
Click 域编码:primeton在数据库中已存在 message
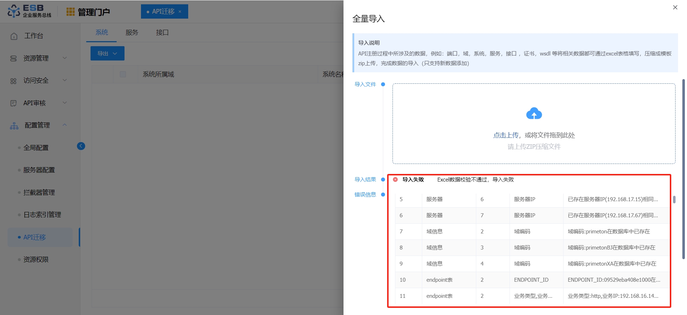click(x=609, y=232)
